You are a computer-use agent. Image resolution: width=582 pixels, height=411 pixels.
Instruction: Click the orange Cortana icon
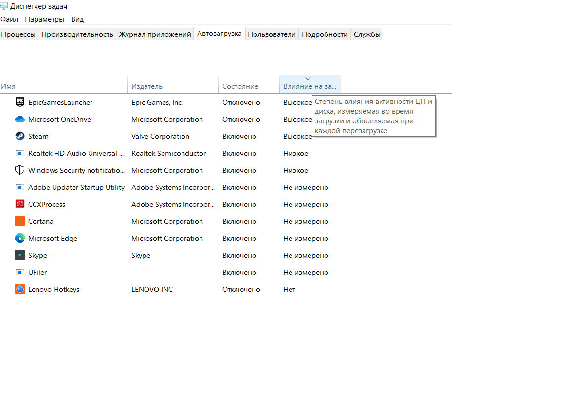pyautogui.click(x=19, y=221)
